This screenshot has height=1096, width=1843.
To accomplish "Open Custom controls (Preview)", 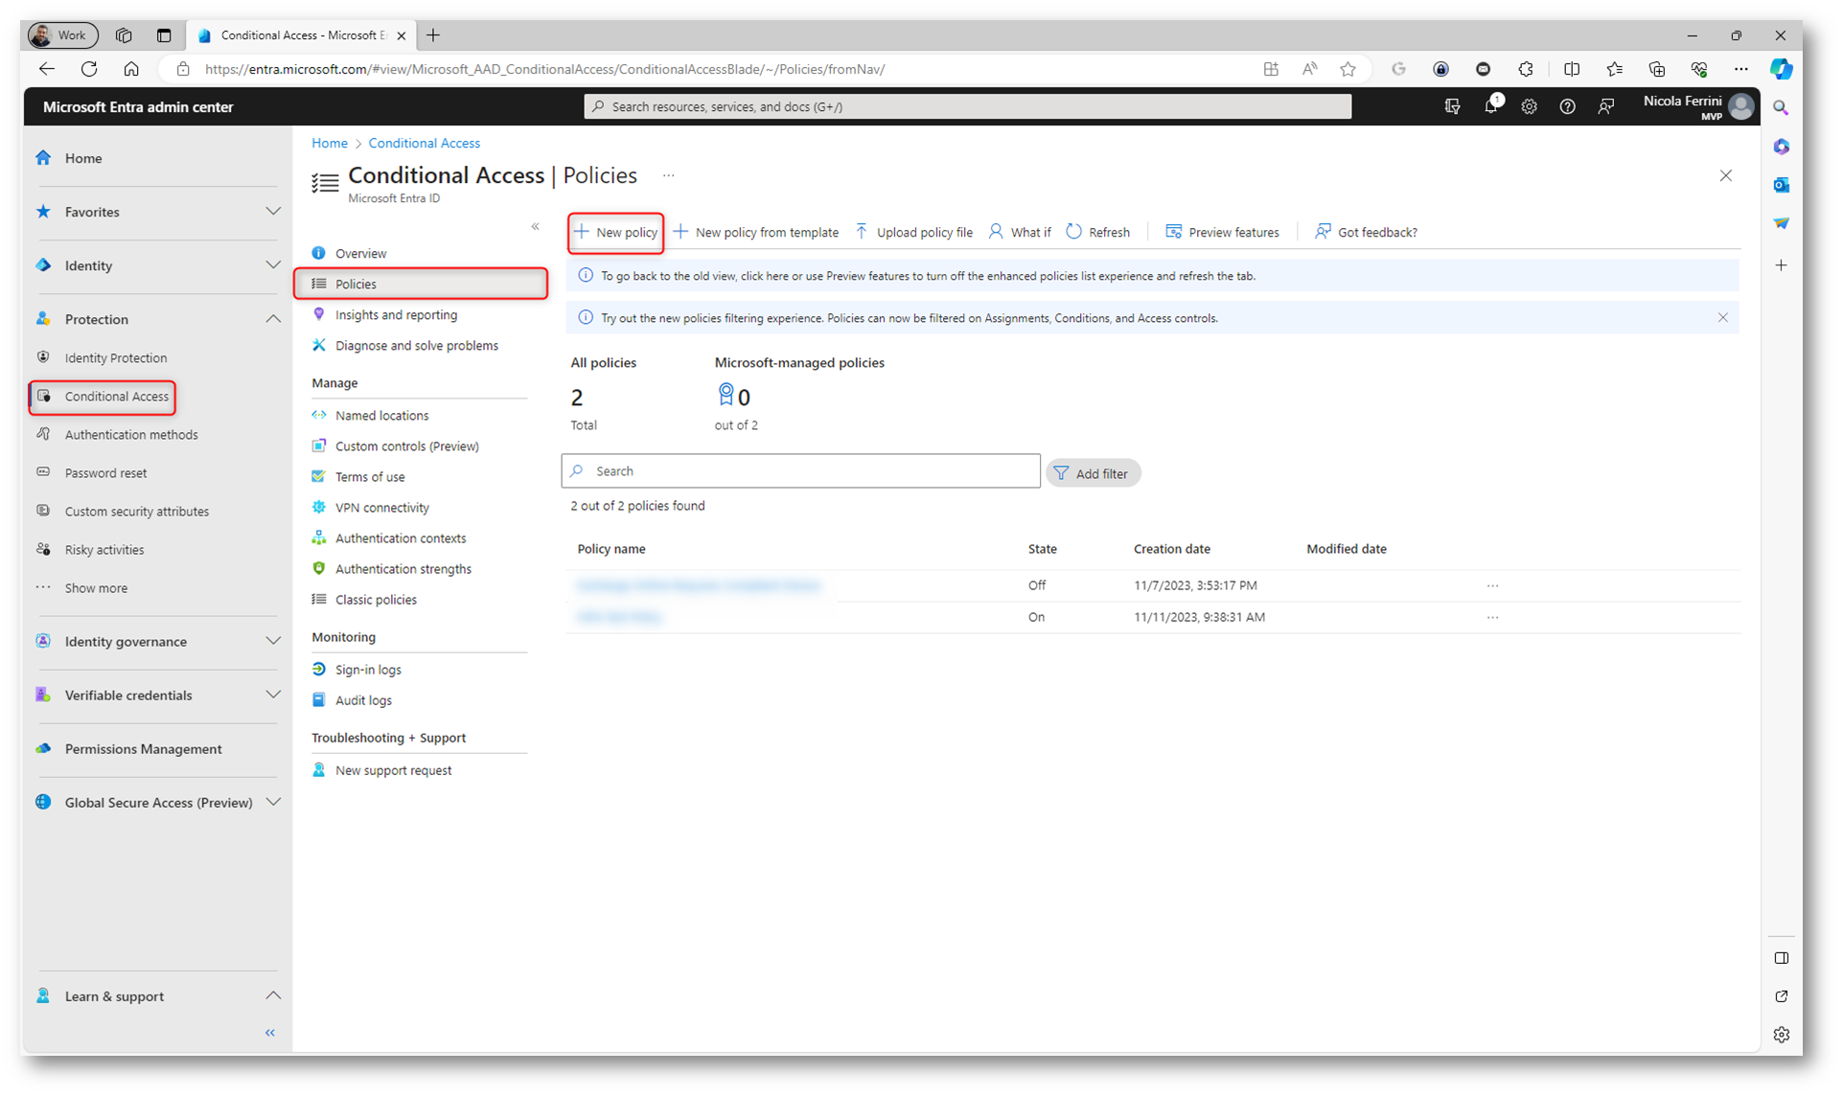I will click(406, 445).
